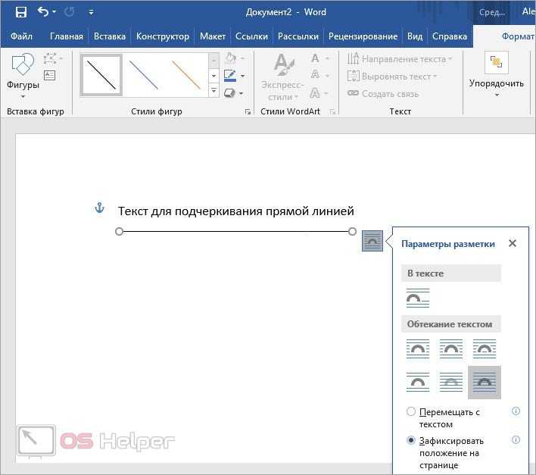Screen dimensions: 536x475
Task: Choose the In Line with Text wrap icon
Action: (417, 298)
